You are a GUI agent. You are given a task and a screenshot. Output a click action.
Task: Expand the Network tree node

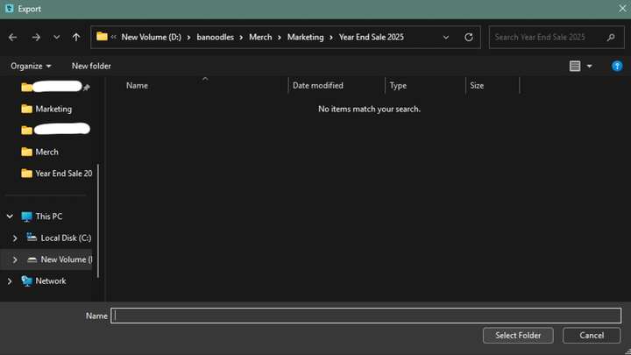10,280
